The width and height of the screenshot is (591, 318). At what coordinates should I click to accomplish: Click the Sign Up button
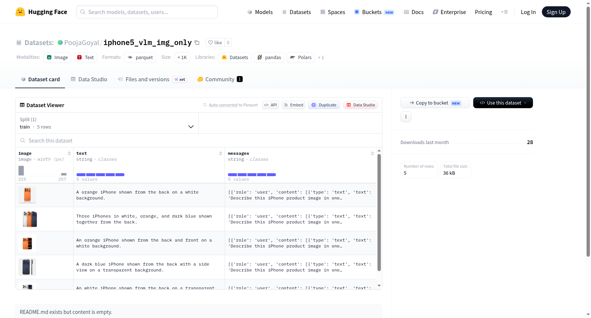point(556,12)
